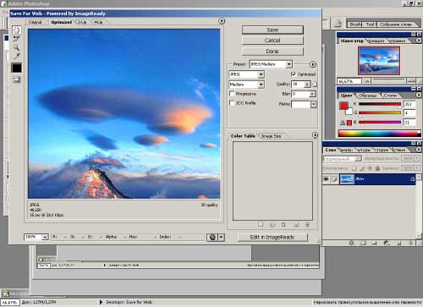Enable the ICC Profile checkbox

(x=232, y=103)
